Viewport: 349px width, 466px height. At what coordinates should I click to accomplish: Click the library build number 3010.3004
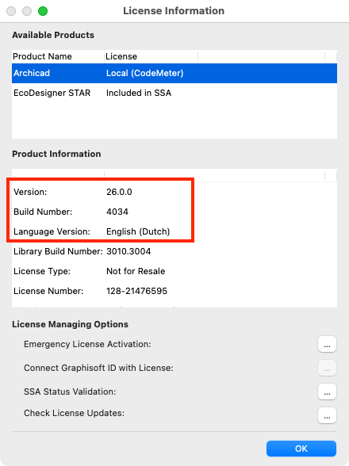(128, 251)
